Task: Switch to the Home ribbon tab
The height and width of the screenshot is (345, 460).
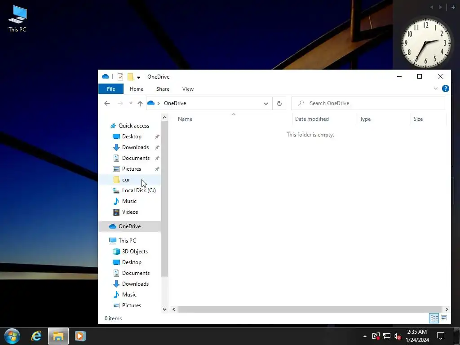Action: click(x=137, y=89)
